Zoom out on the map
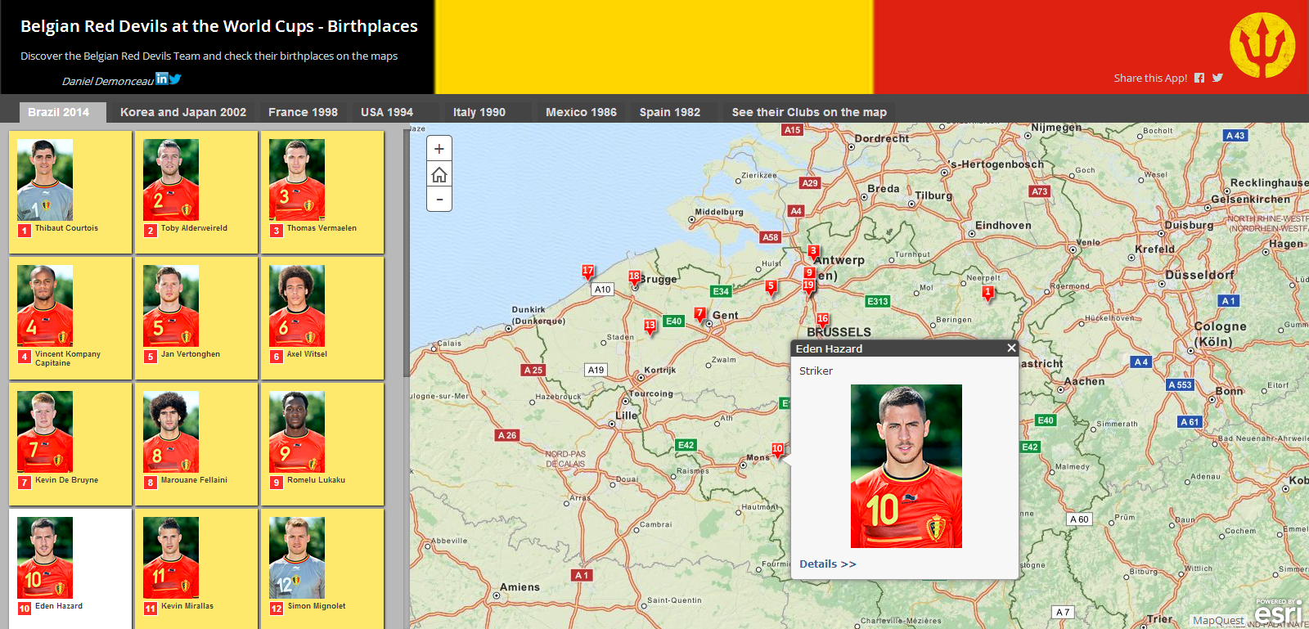Image resolution: width=1309 pixels, height=629 pixels. 439,199
